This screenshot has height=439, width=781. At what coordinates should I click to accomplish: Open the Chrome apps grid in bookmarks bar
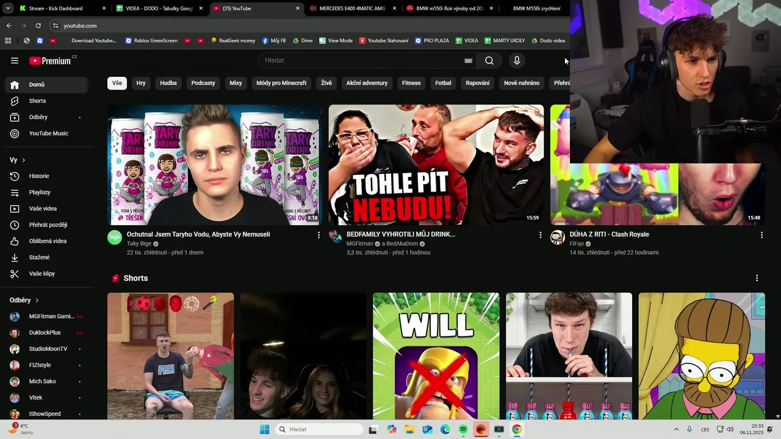[x=8, y=41]
